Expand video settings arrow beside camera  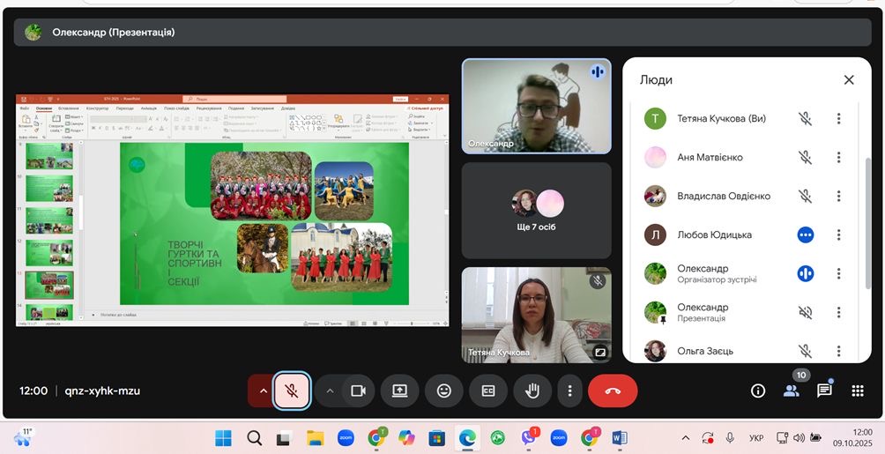331,391
